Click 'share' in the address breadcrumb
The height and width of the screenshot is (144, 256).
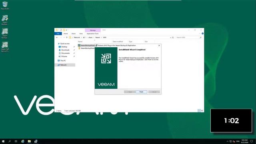pos(90,38)
